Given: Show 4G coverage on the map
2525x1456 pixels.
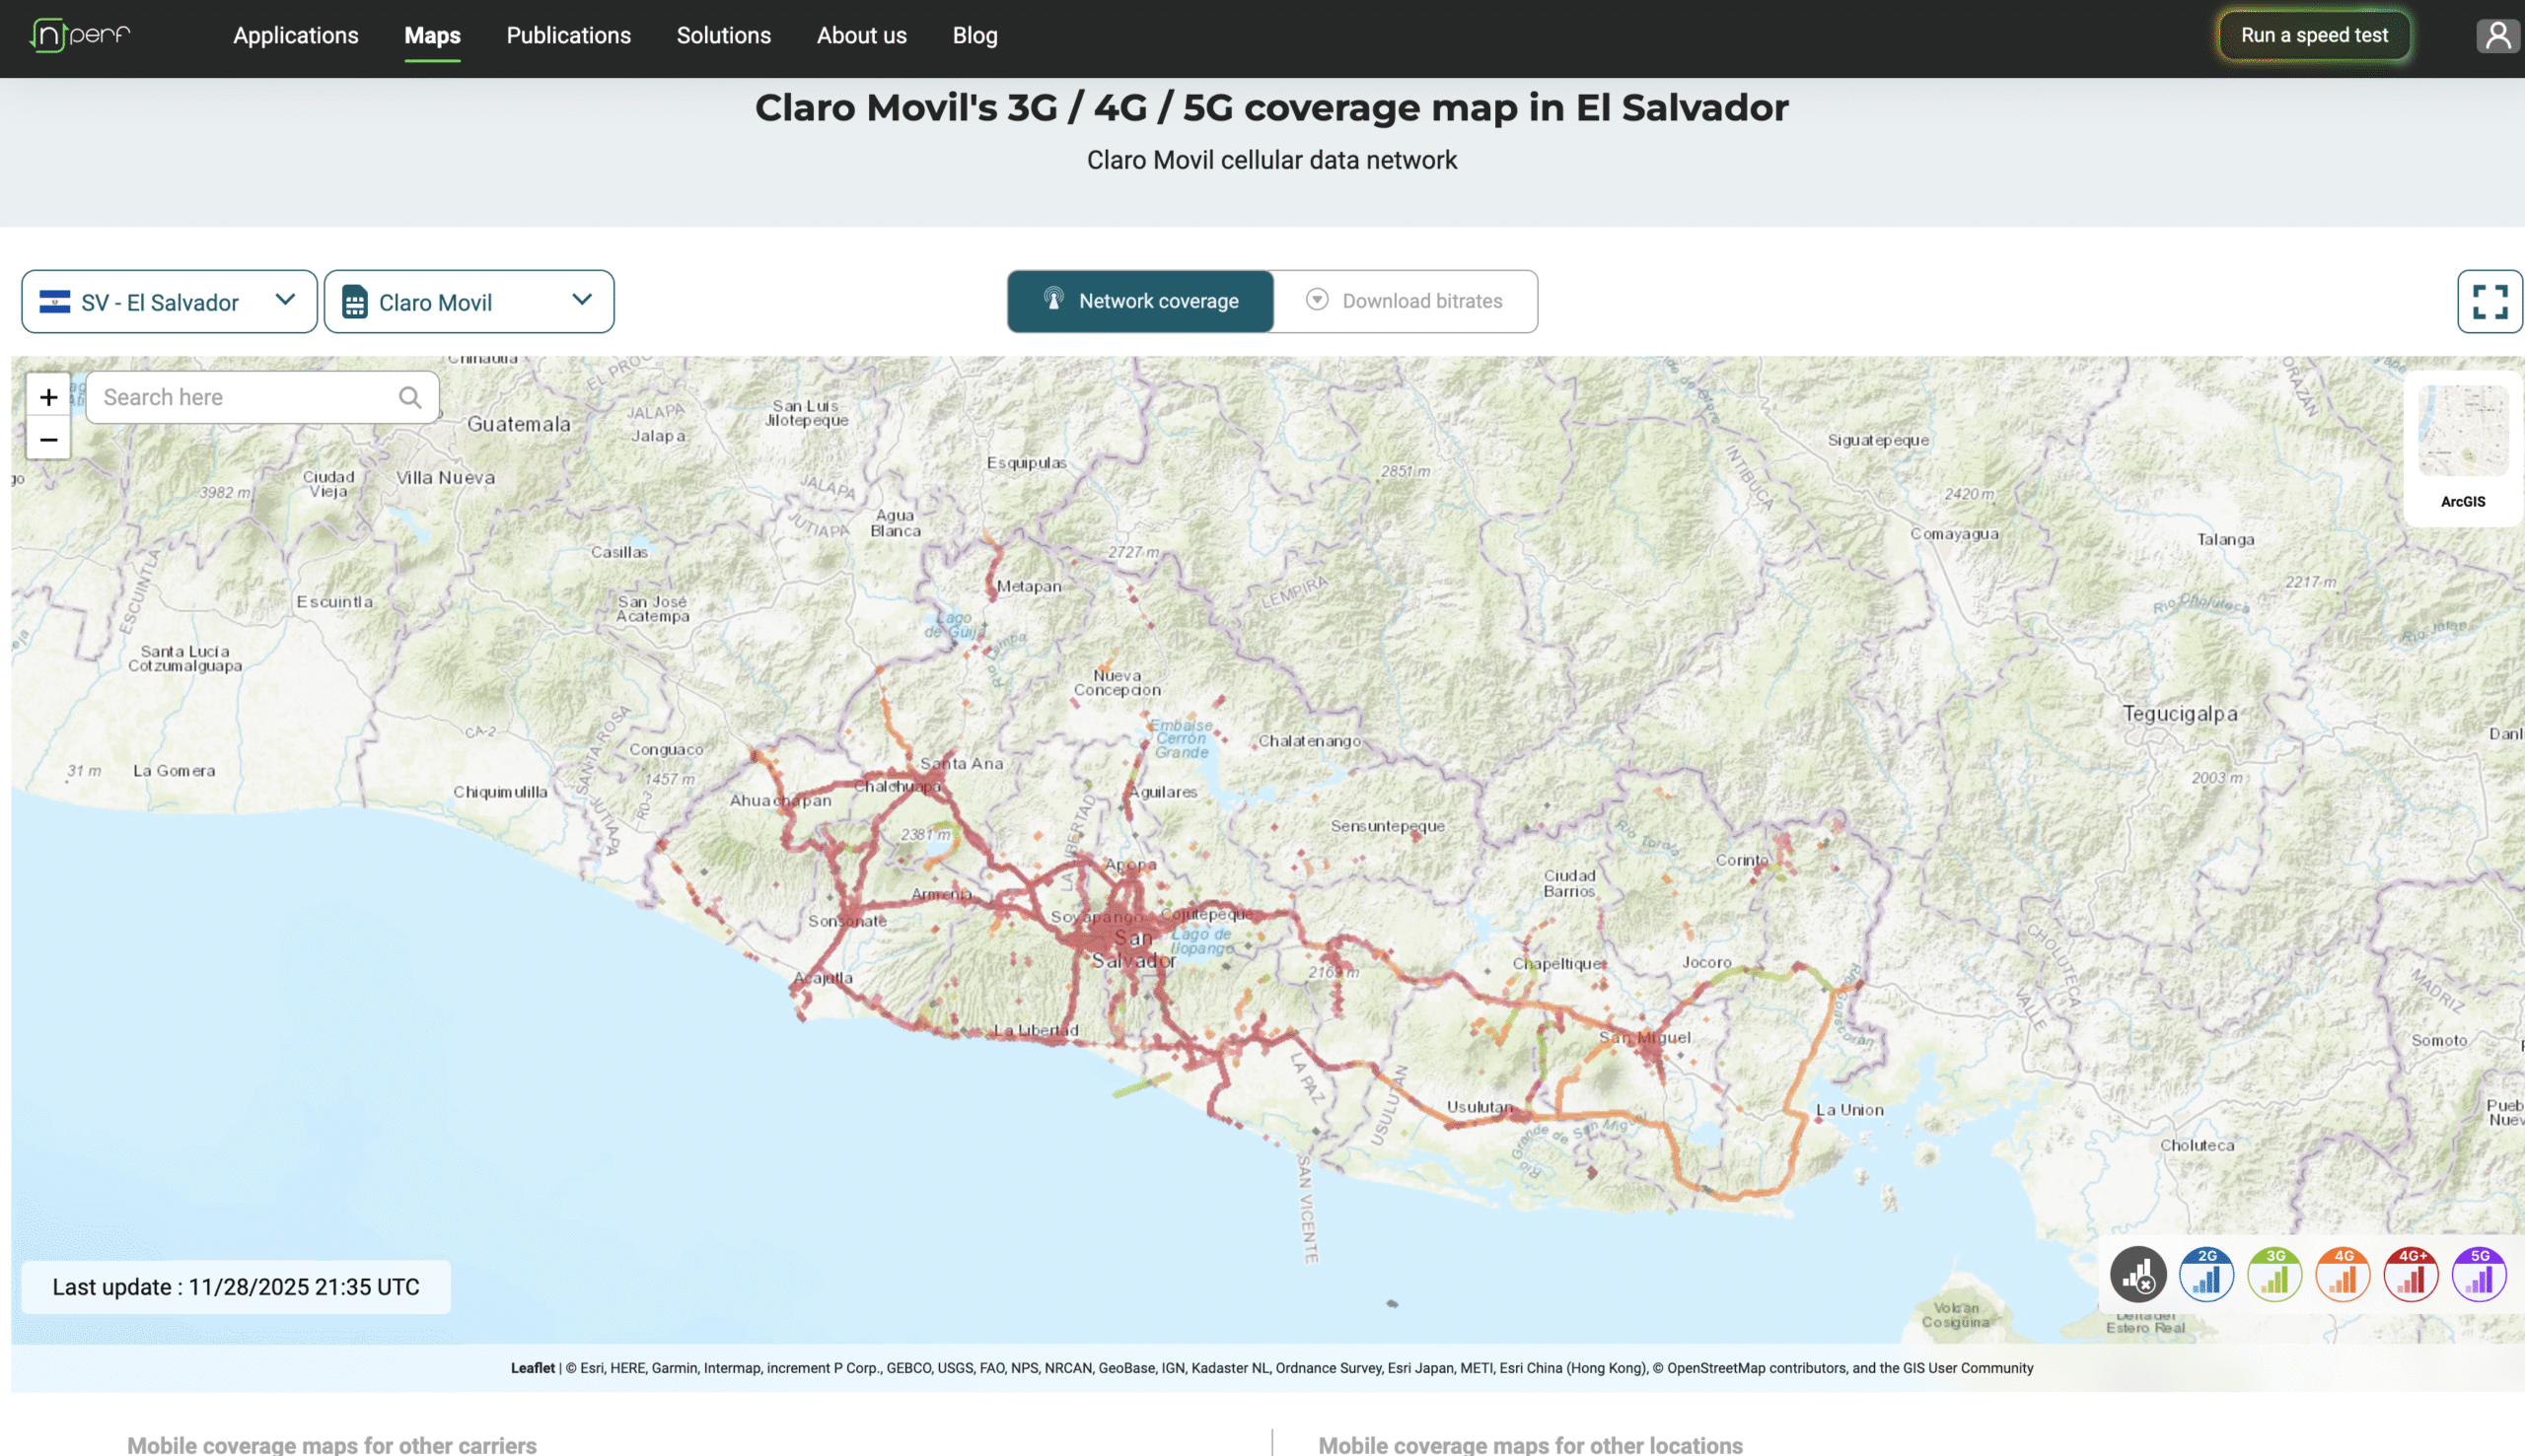Looking at the screenshot, I should pyautogui.click(x=2342, y=1275).
